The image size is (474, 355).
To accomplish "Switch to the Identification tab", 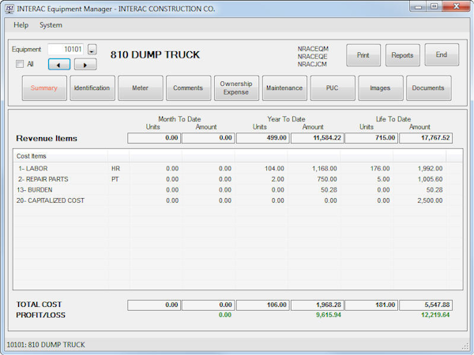I will tap(92, 88).
